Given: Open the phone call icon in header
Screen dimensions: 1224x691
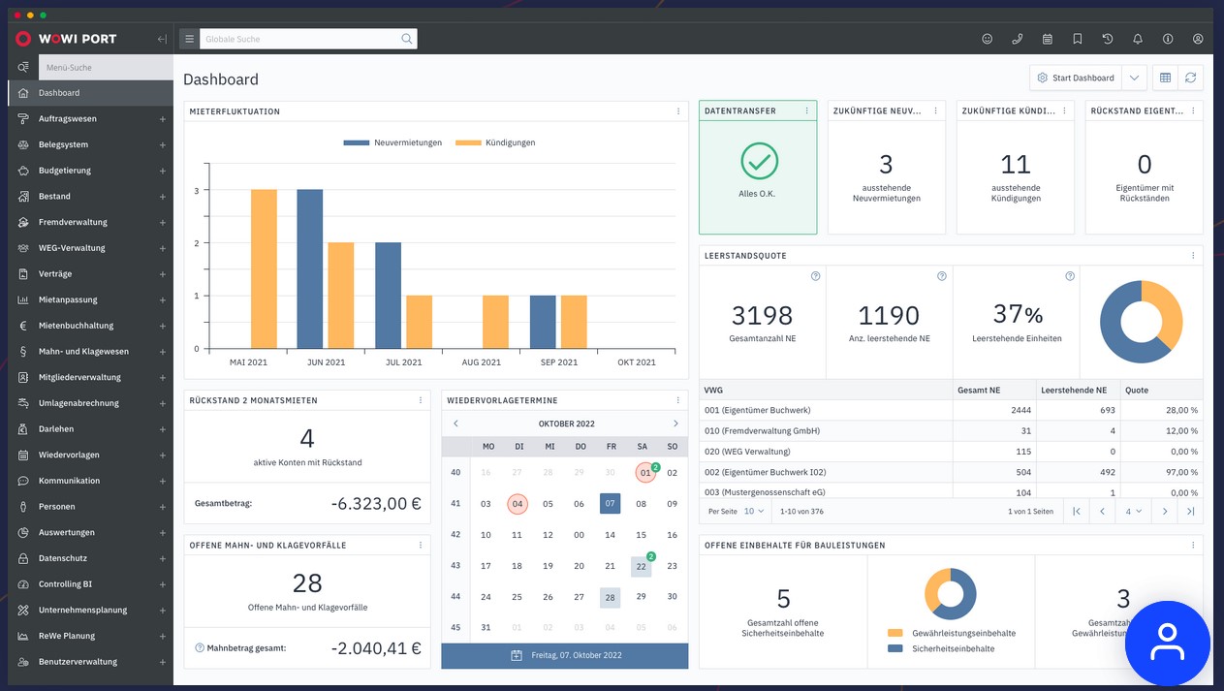Looking at the screenshot, I should coord(1018,39).
